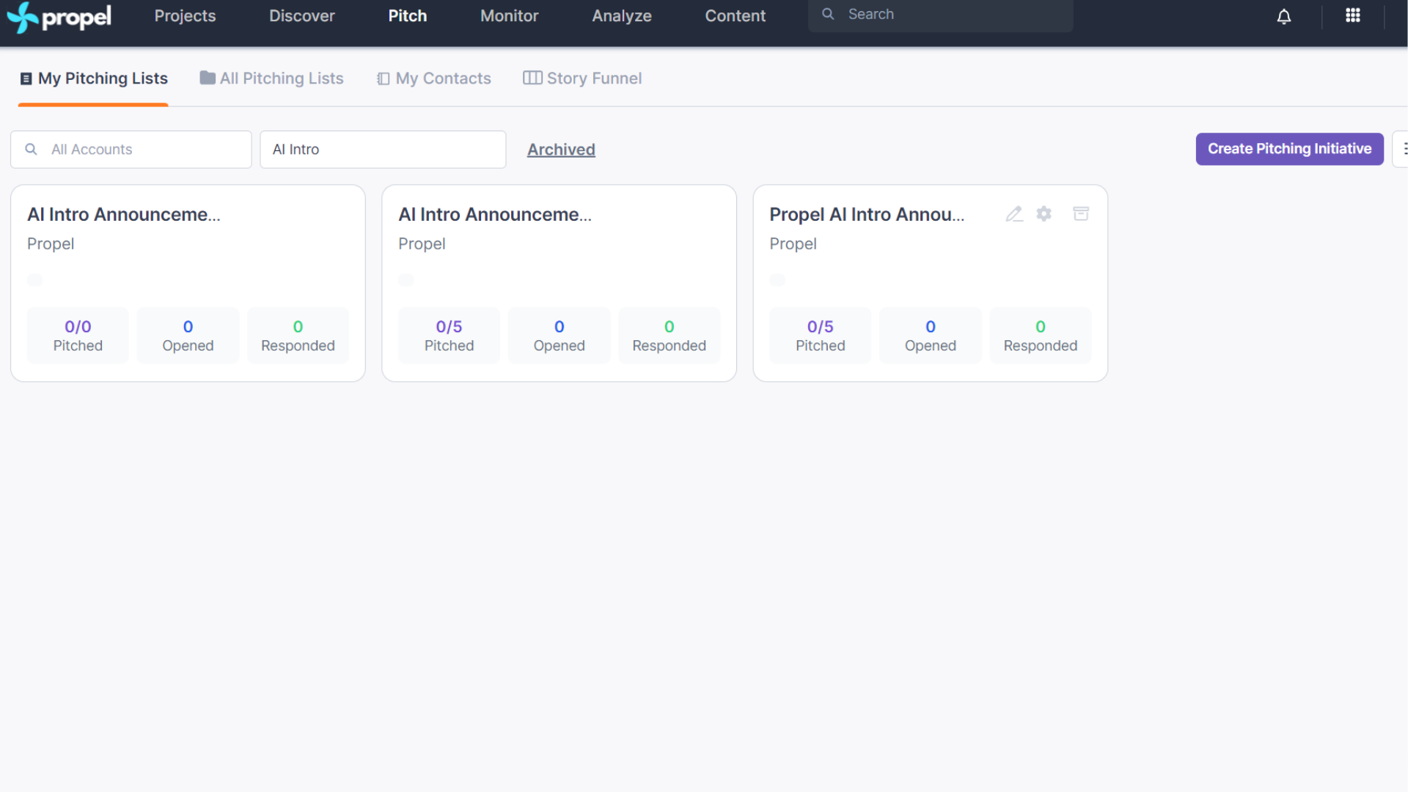
Task: Click archive icon on Propel AI Intro card
Action: click(1080, 213)
